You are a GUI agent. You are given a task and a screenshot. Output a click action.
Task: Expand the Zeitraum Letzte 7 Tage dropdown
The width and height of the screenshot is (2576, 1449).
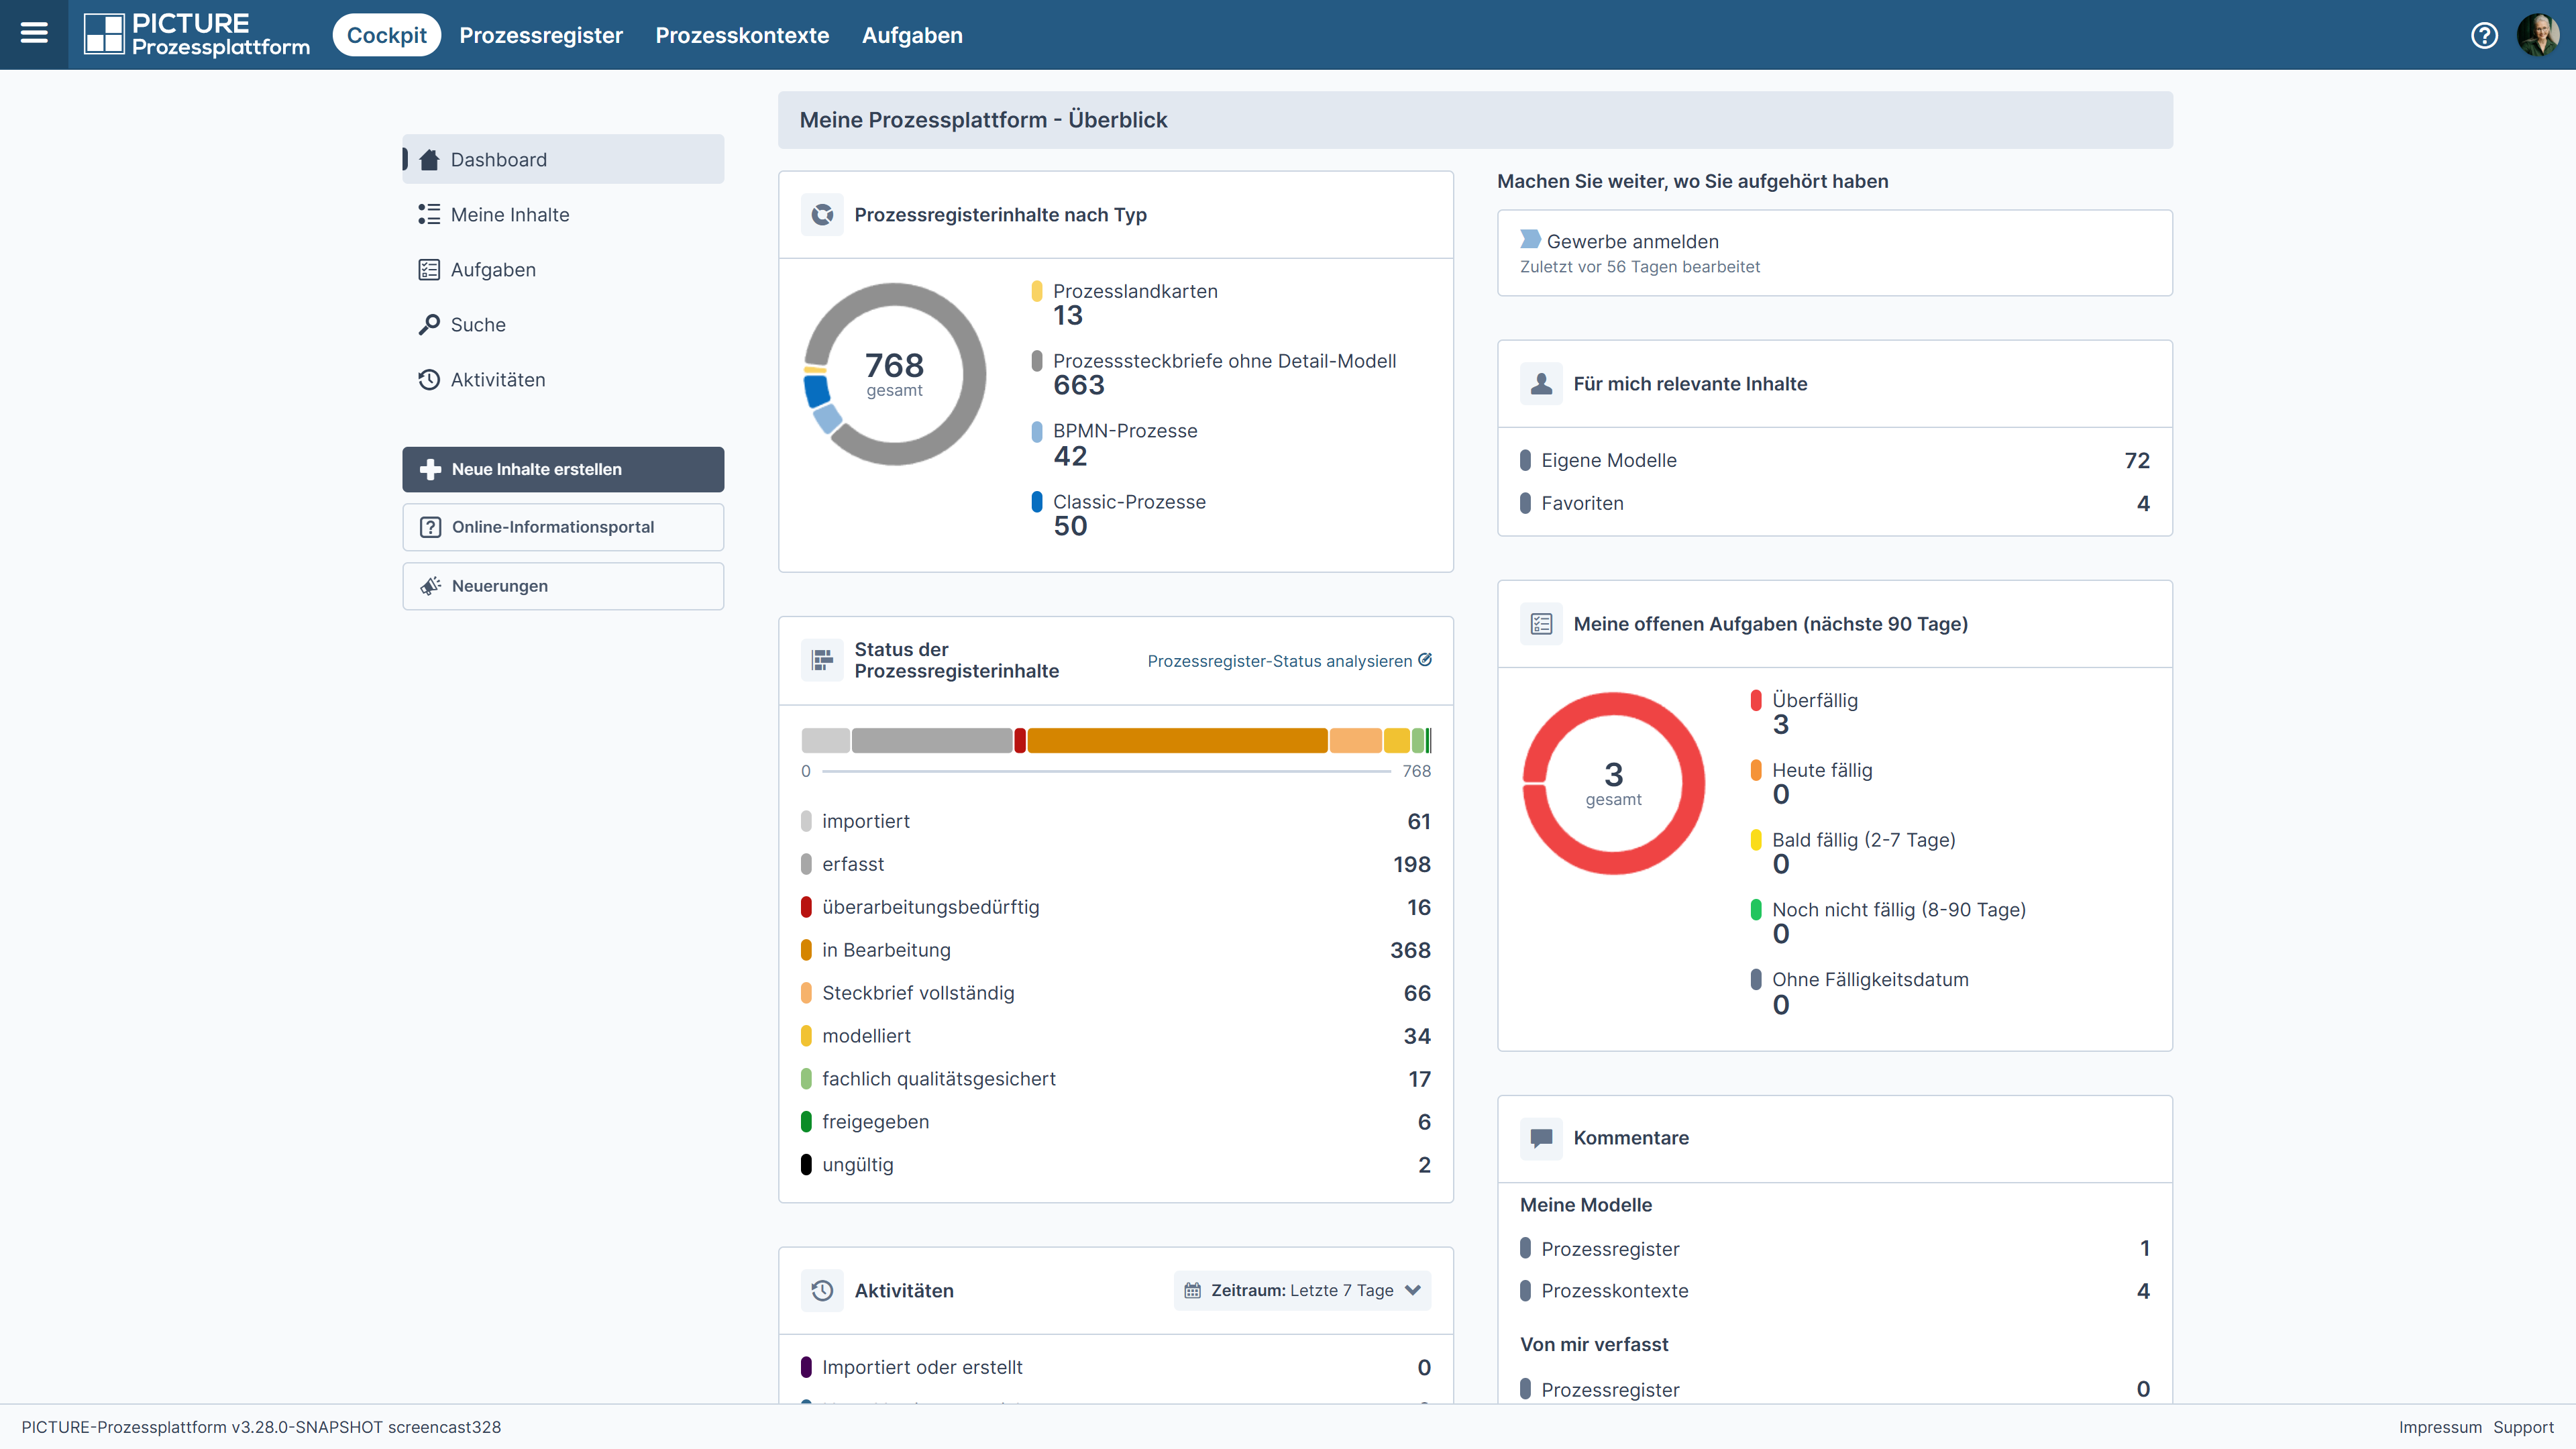(x=1302, y=1291)
